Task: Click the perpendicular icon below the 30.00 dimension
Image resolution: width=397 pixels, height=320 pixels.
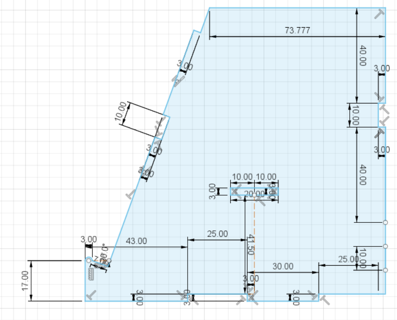Action: click(312, 295)
